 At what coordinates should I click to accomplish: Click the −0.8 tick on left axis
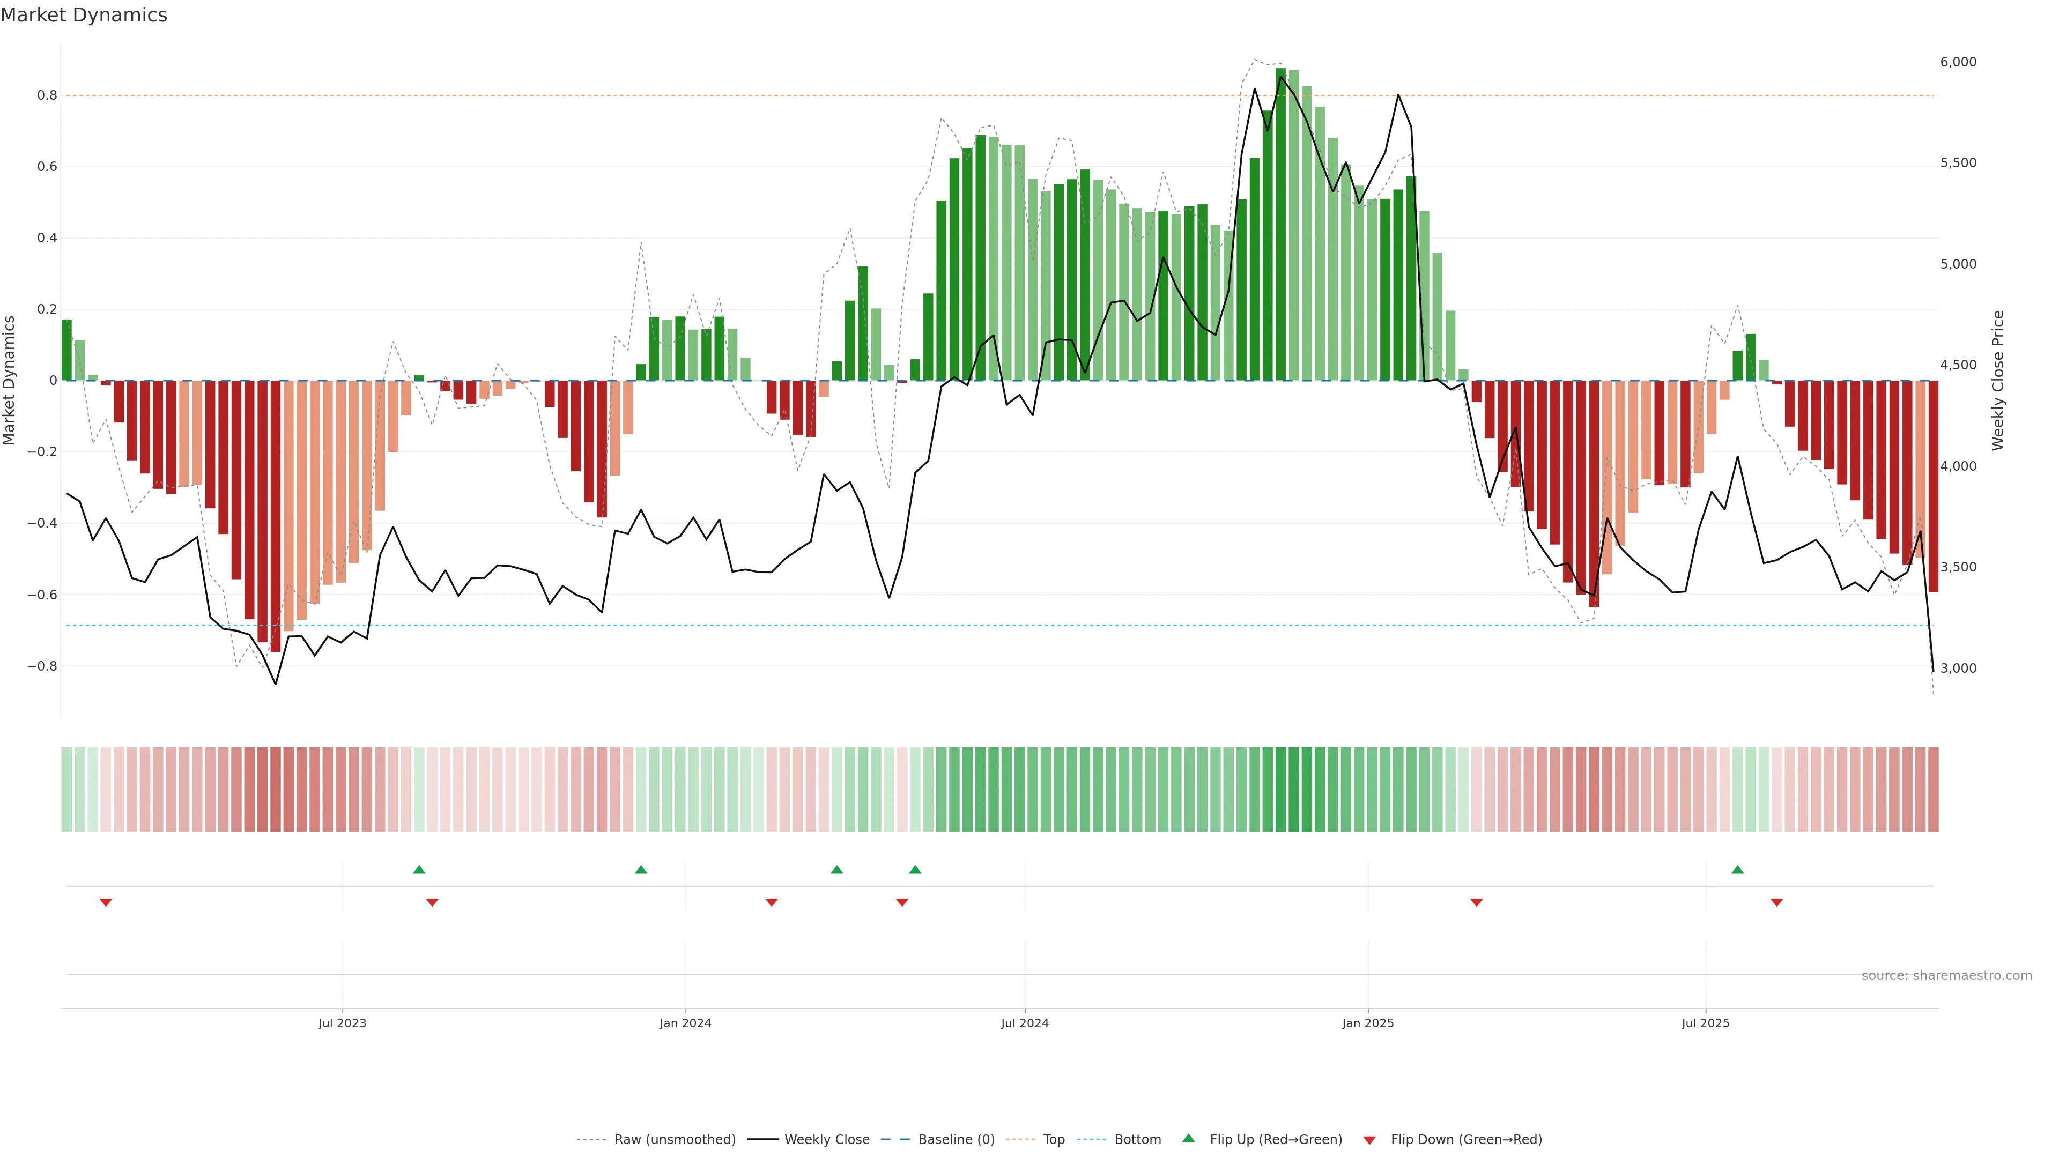point(42,666)
